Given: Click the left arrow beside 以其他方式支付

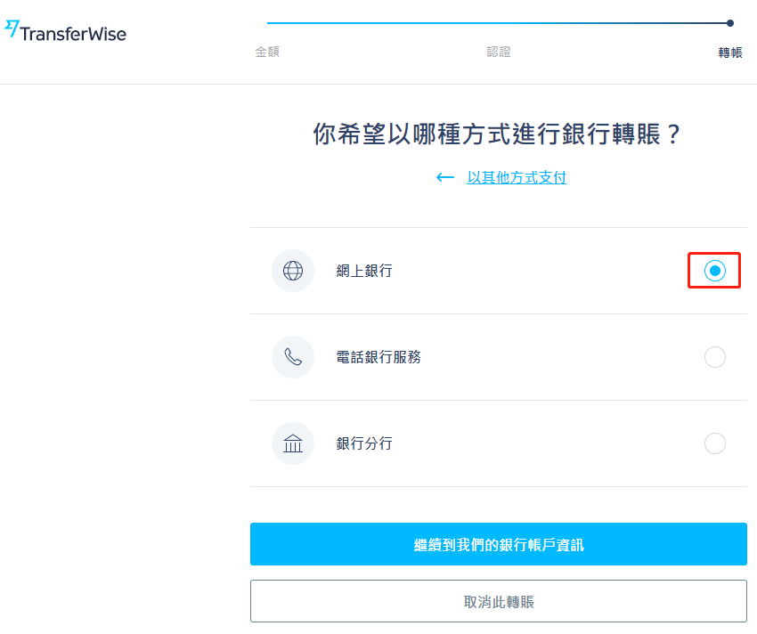Looking at the screenshot, I should click(444, 178).
